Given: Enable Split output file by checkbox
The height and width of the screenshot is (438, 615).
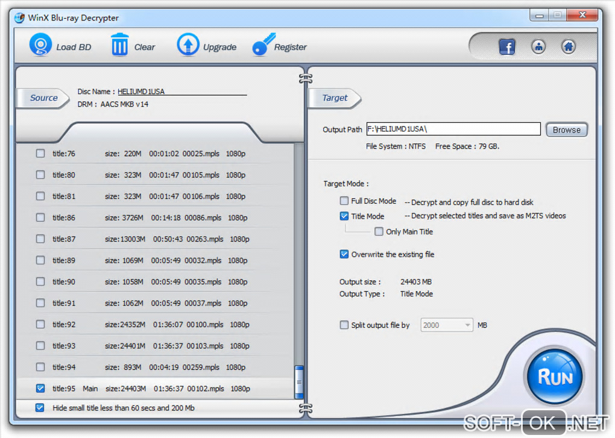Looking at the screenshot, I should coord(344,325).
